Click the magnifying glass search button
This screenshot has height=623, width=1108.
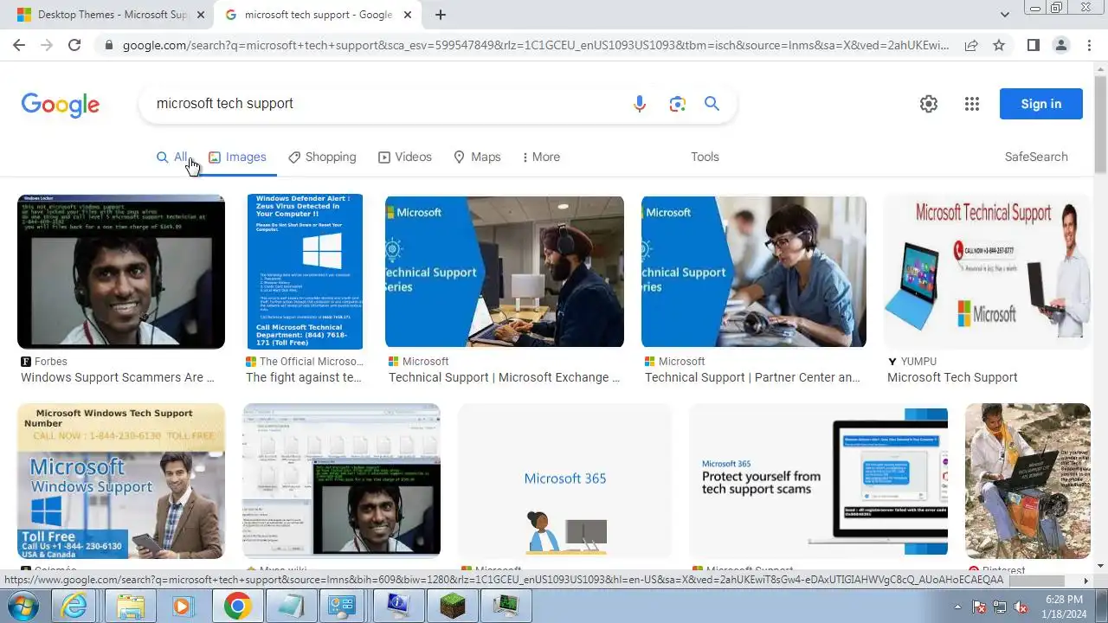tap(712, 104)
